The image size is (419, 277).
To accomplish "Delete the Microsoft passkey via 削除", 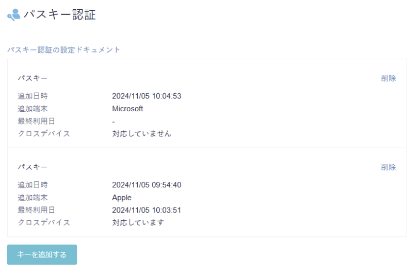I will click(389, 78).
